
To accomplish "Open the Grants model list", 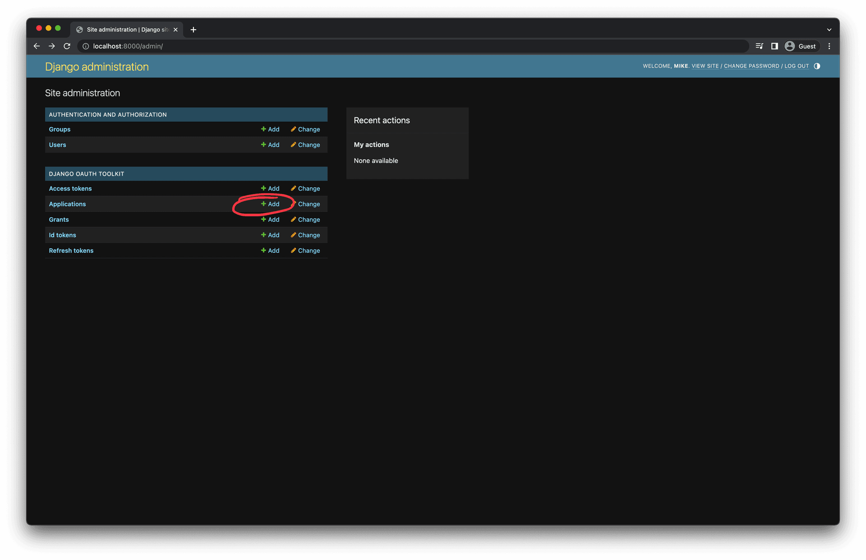I will tap(59, 219).
